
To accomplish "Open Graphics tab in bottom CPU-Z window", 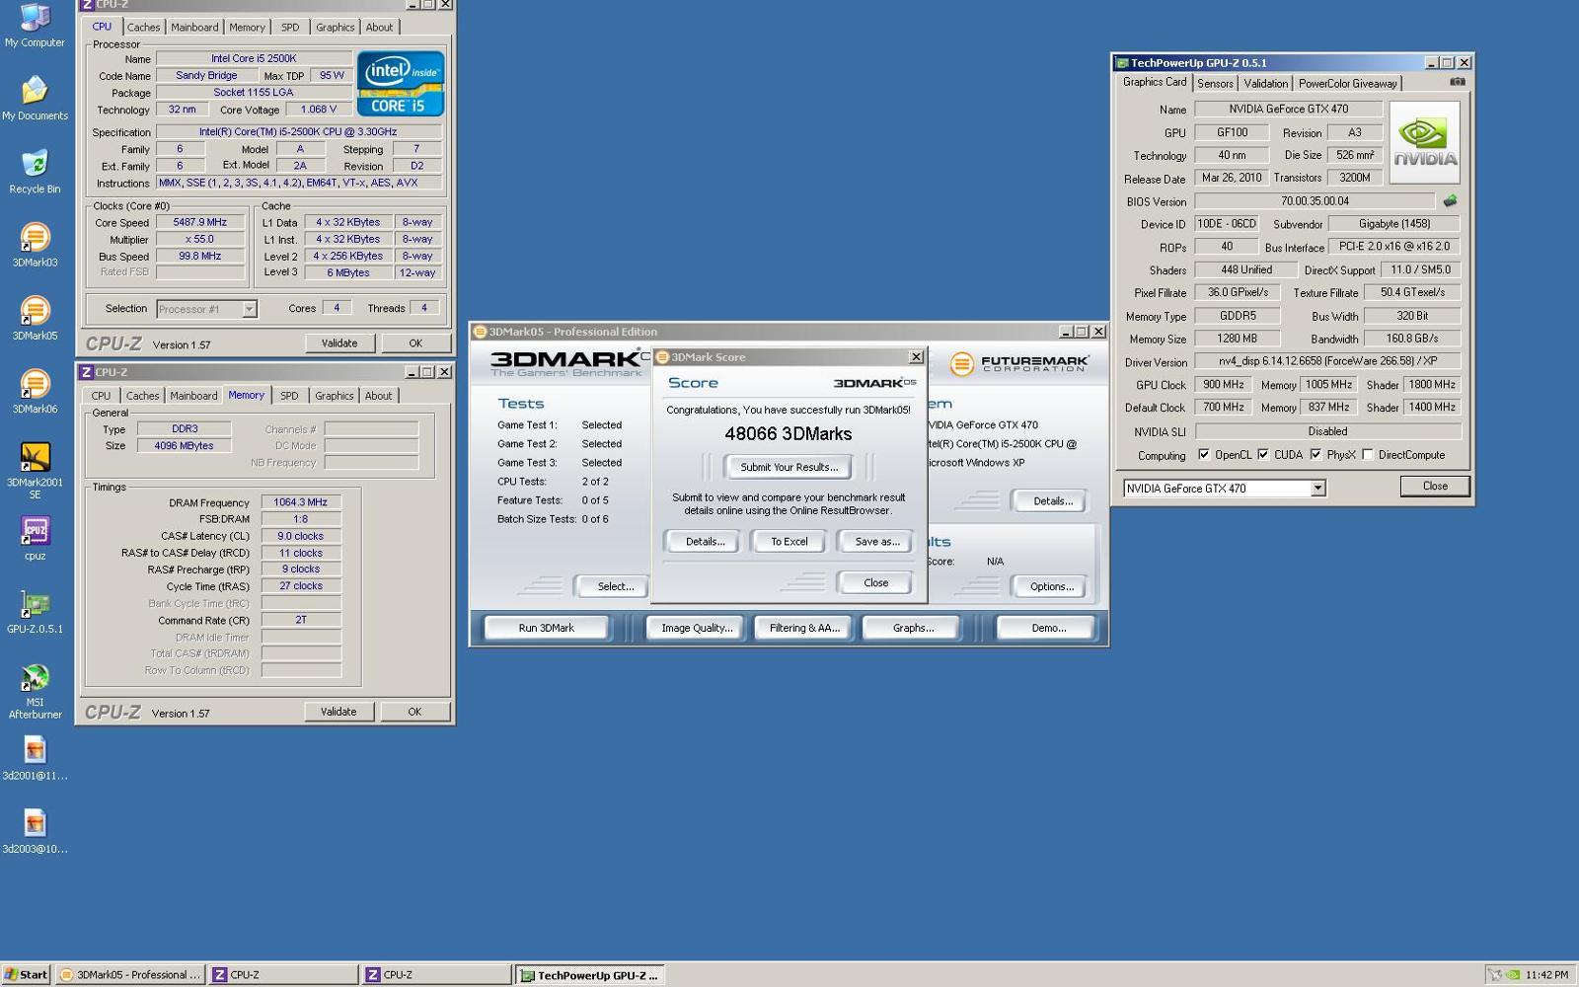I will (x=335, y=395).
